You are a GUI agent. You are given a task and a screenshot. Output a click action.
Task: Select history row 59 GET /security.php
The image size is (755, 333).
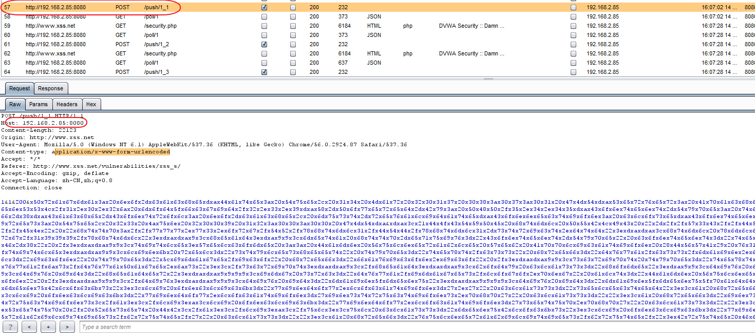160,26
